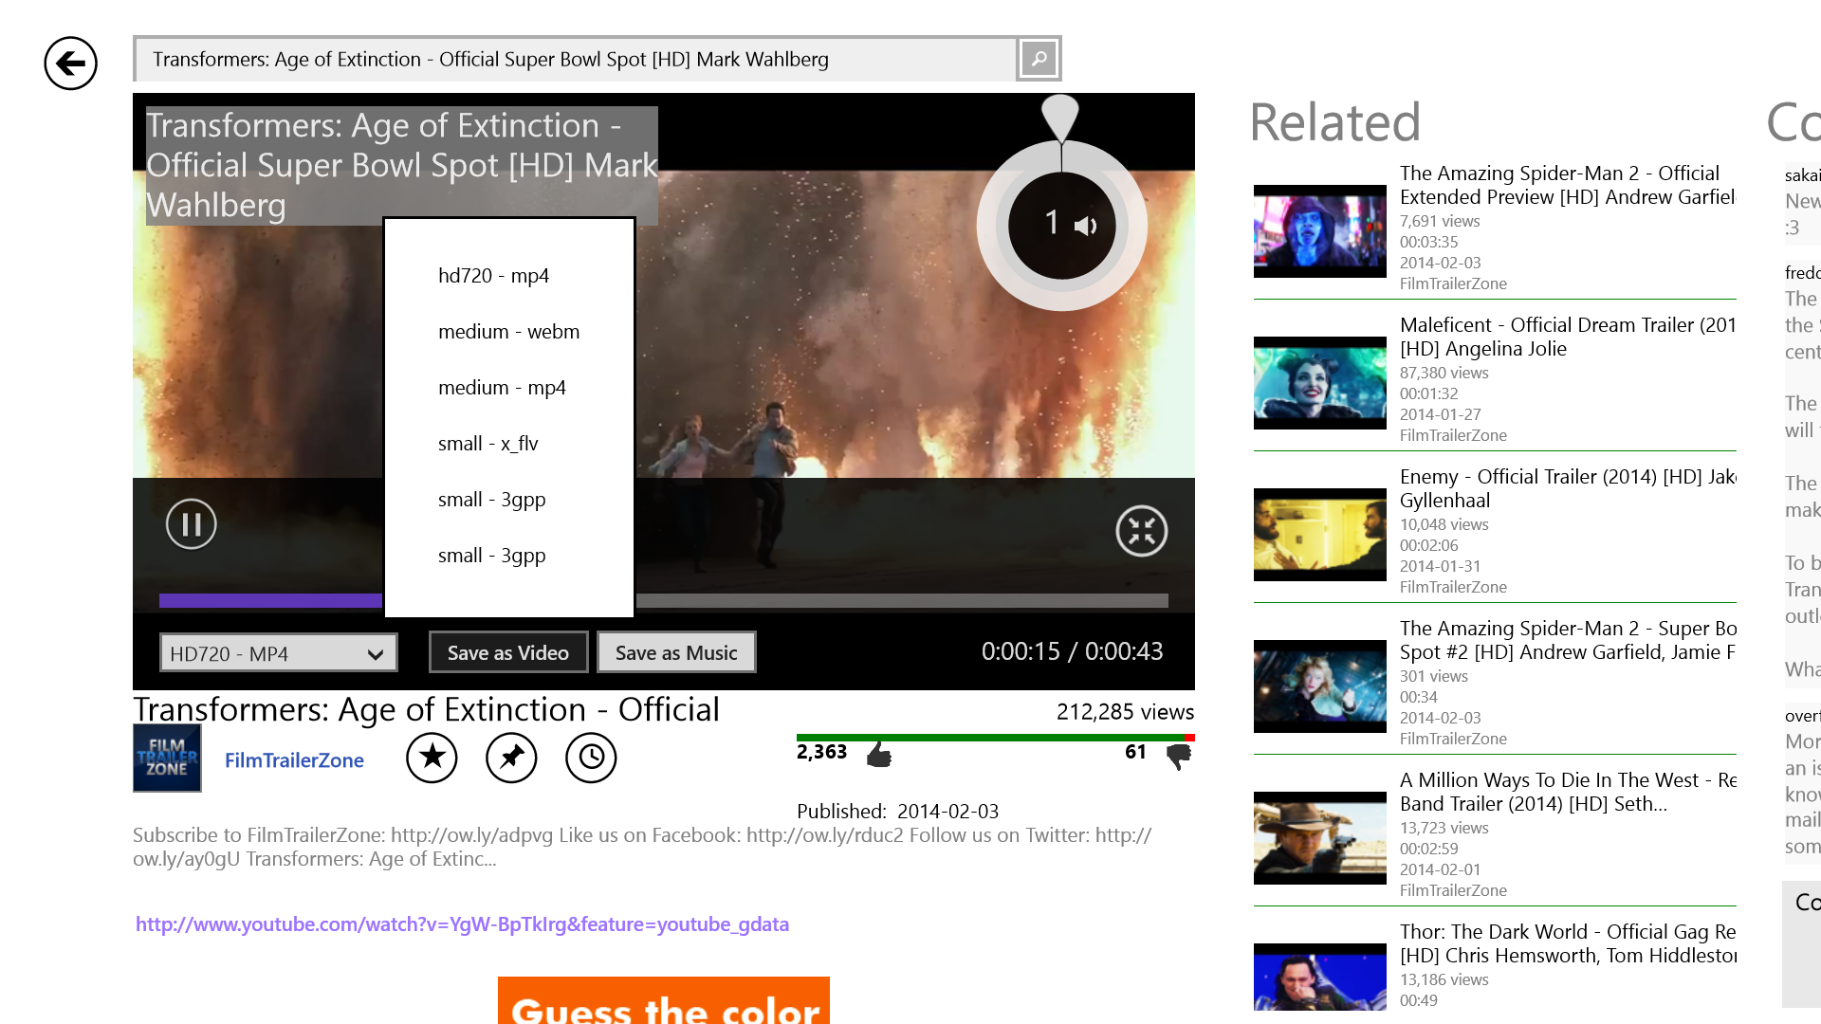The image size is (1821, 1024).
Task: Select hd720 - mp4 option
Action: coord(508,276)
